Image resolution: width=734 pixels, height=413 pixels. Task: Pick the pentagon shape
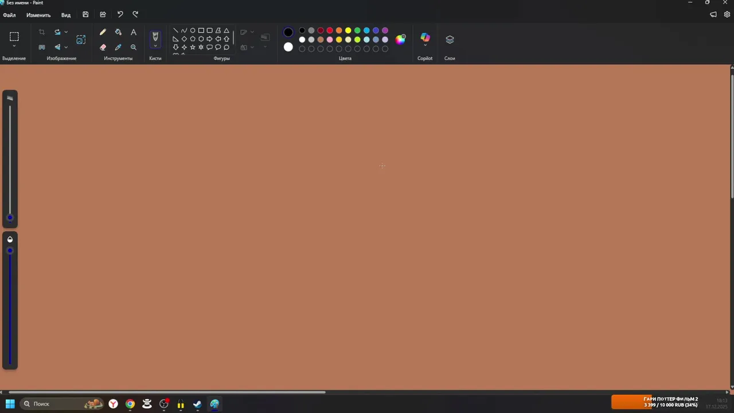pyautogui.click(x=193, y=39)
